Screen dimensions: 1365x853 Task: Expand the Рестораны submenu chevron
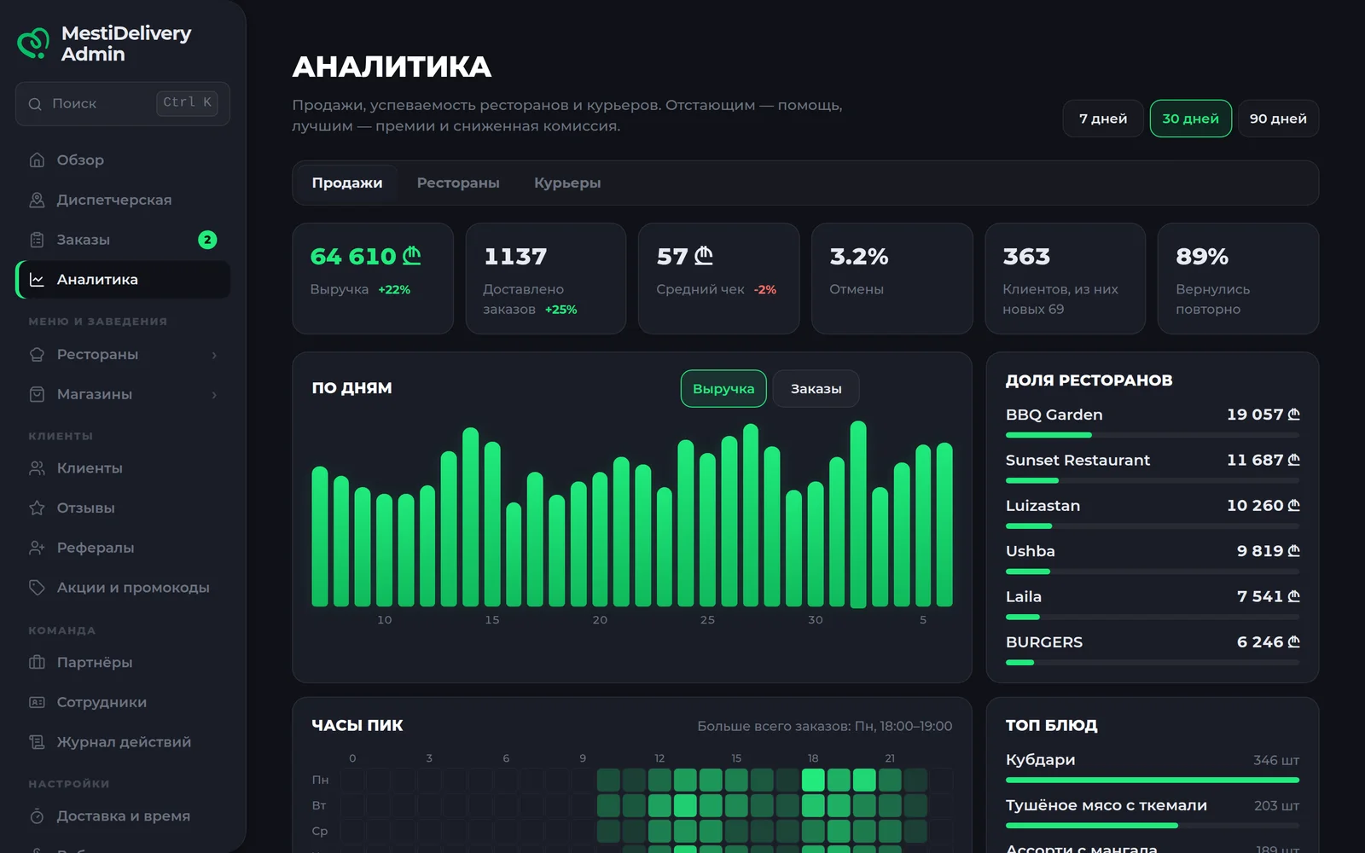214,355
